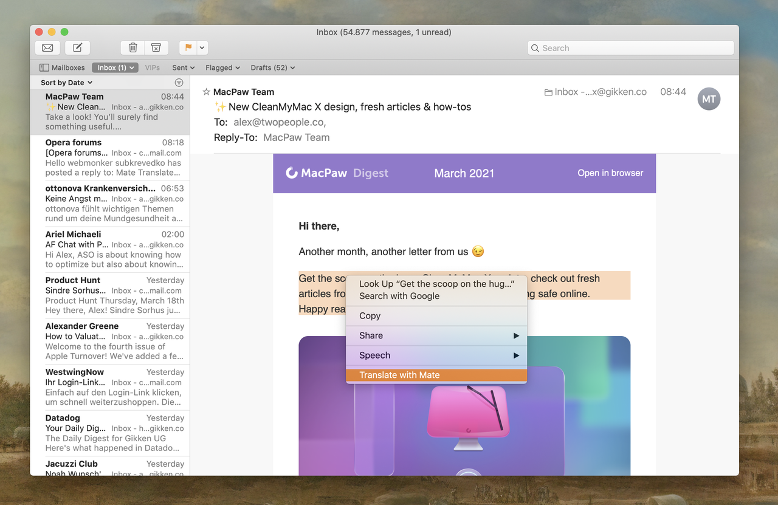Expand the flag color dropdown arrow
Screen dimensions: 778x505
pyautogui.click(x=201, y=47)
